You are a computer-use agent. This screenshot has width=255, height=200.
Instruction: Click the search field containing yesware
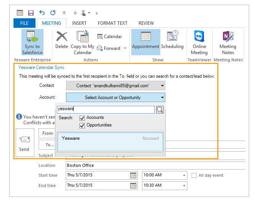click(105, 109)
